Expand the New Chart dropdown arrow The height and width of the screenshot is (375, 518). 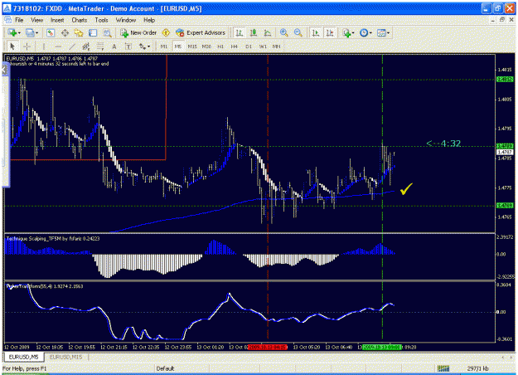click(x=19, y=32)
